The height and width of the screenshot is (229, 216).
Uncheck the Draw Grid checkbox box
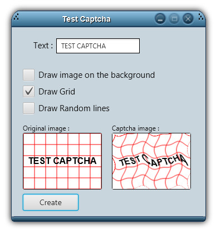28,92
